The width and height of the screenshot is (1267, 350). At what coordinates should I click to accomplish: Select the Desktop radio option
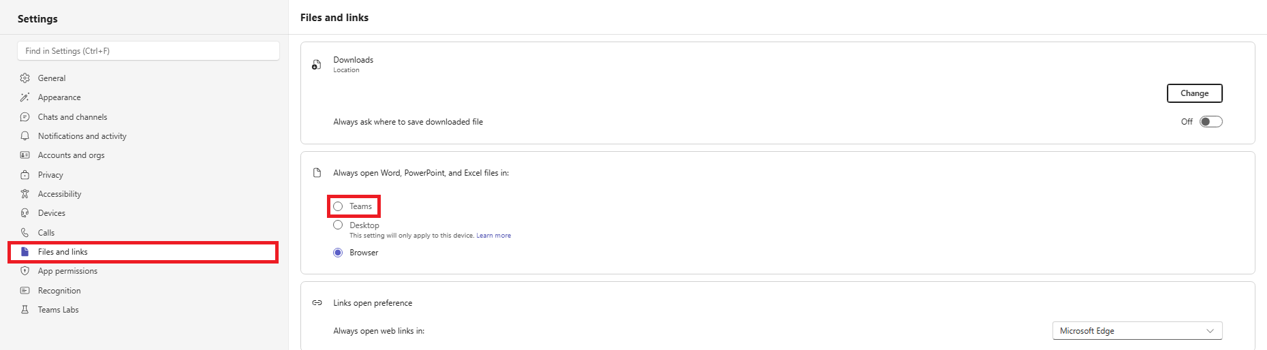338,225
